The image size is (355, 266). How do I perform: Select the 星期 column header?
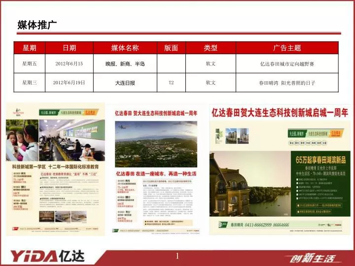point(30,48)
